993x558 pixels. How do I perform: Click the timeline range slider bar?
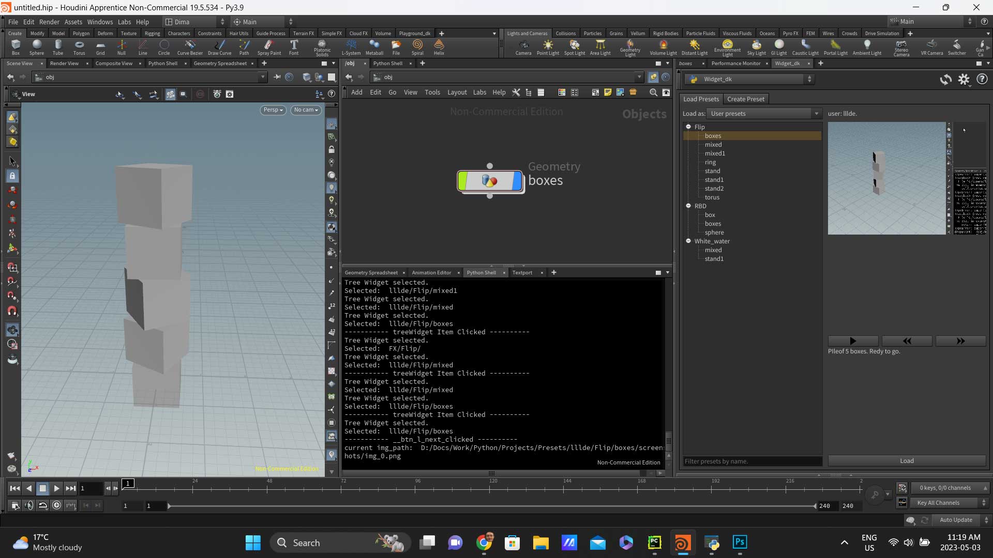tap(491, 506)
